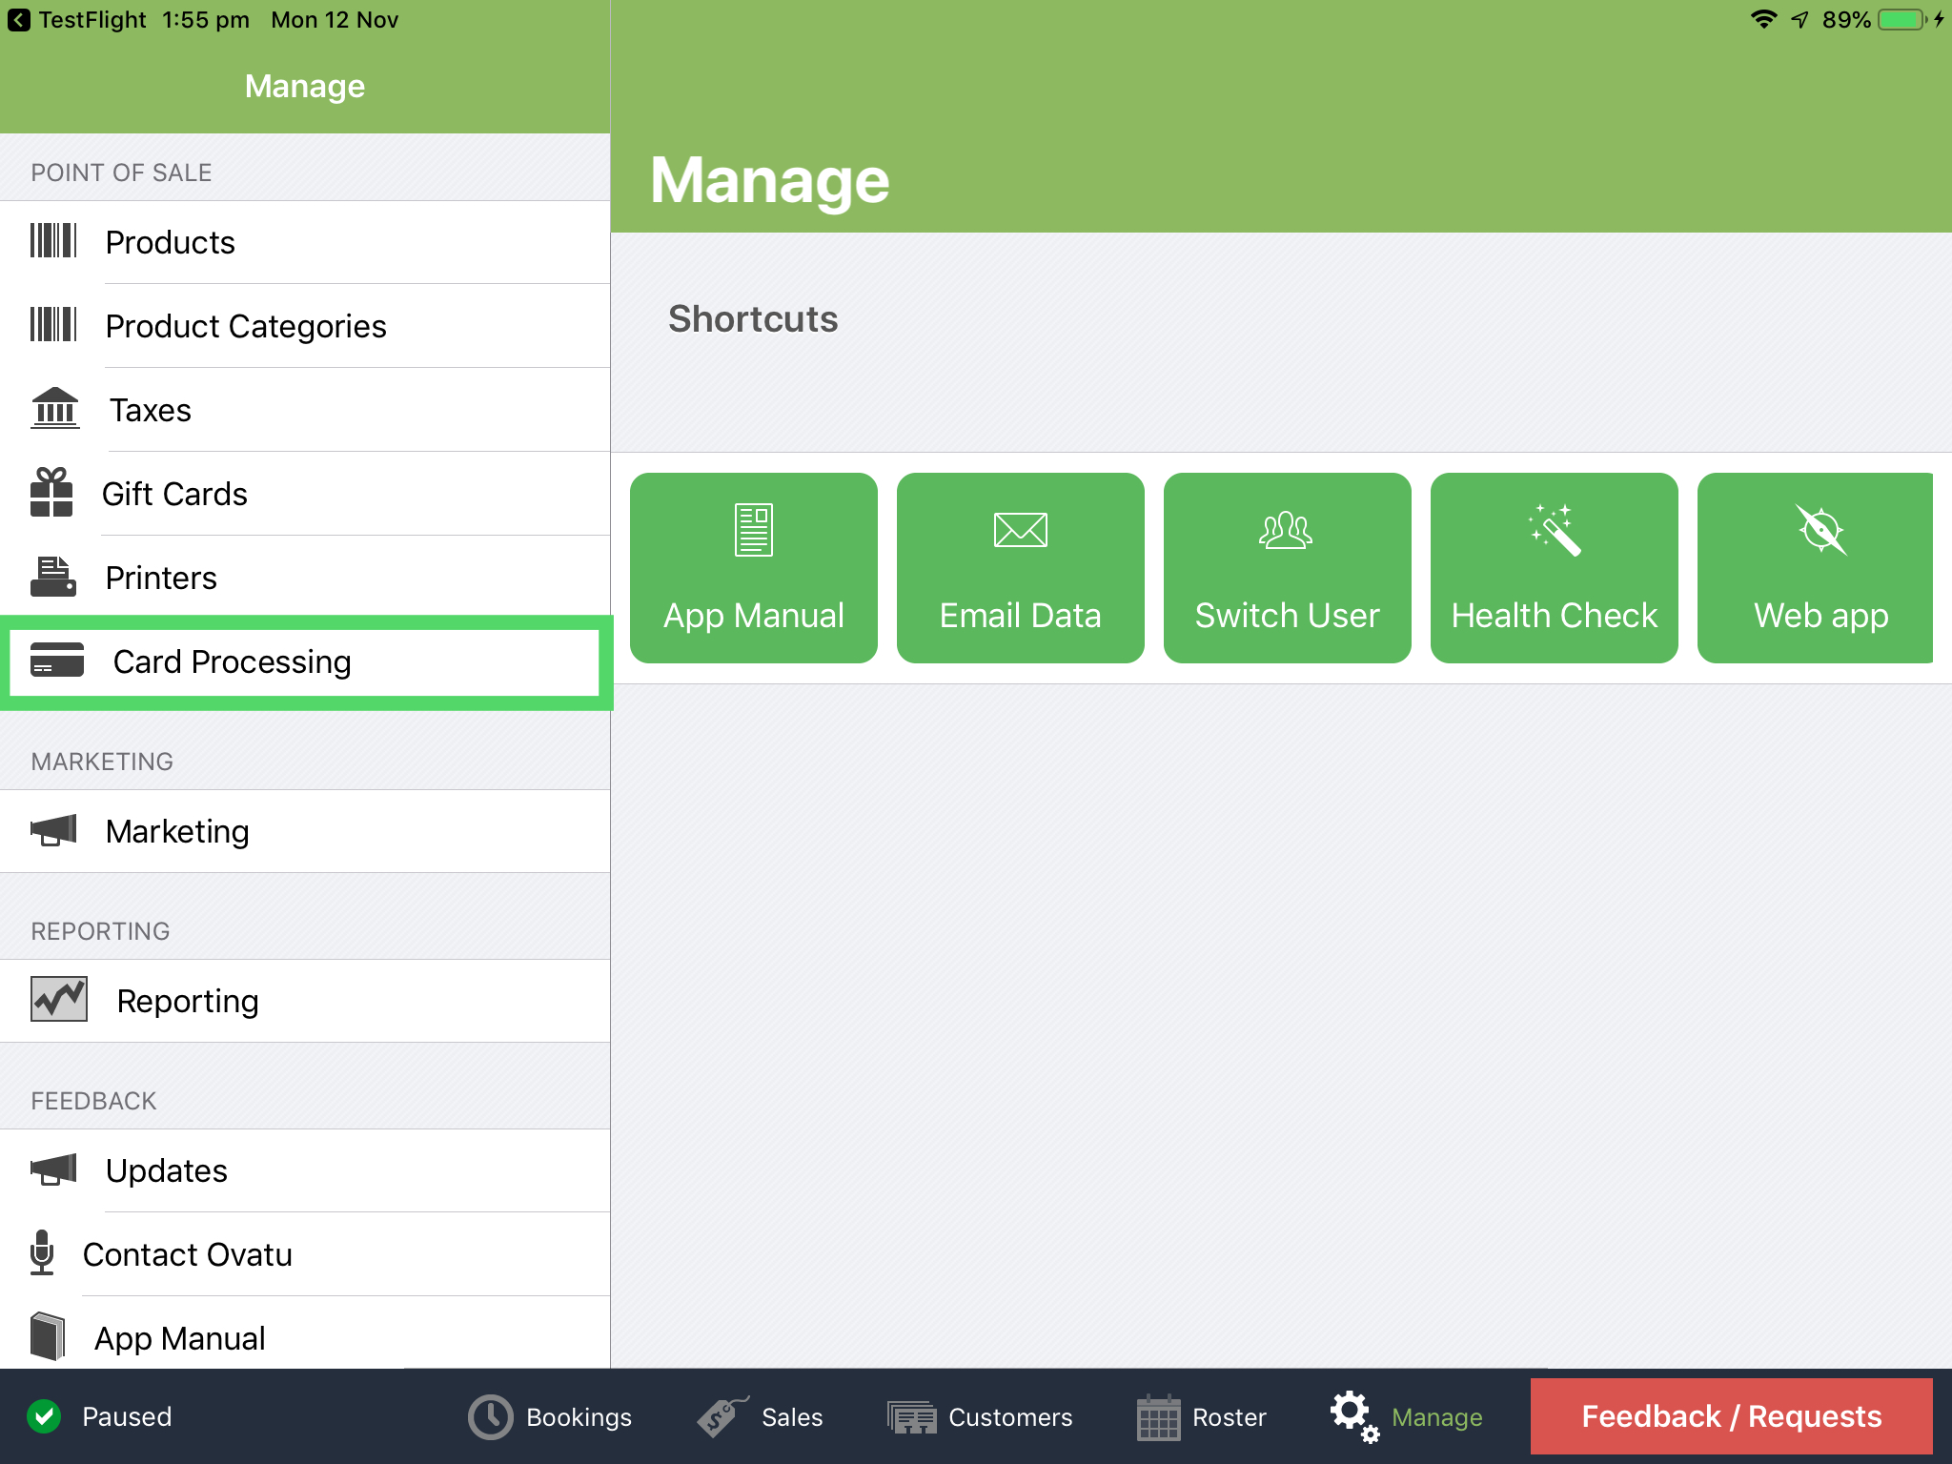
Task: Click the Bookings clock icon
Action: tap(489, 1416)
